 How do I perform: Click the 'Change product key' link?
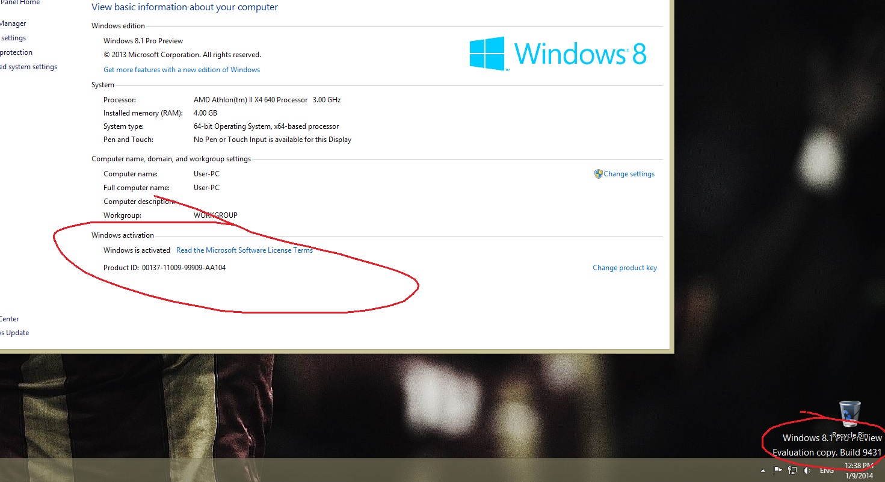pos(624,268)
